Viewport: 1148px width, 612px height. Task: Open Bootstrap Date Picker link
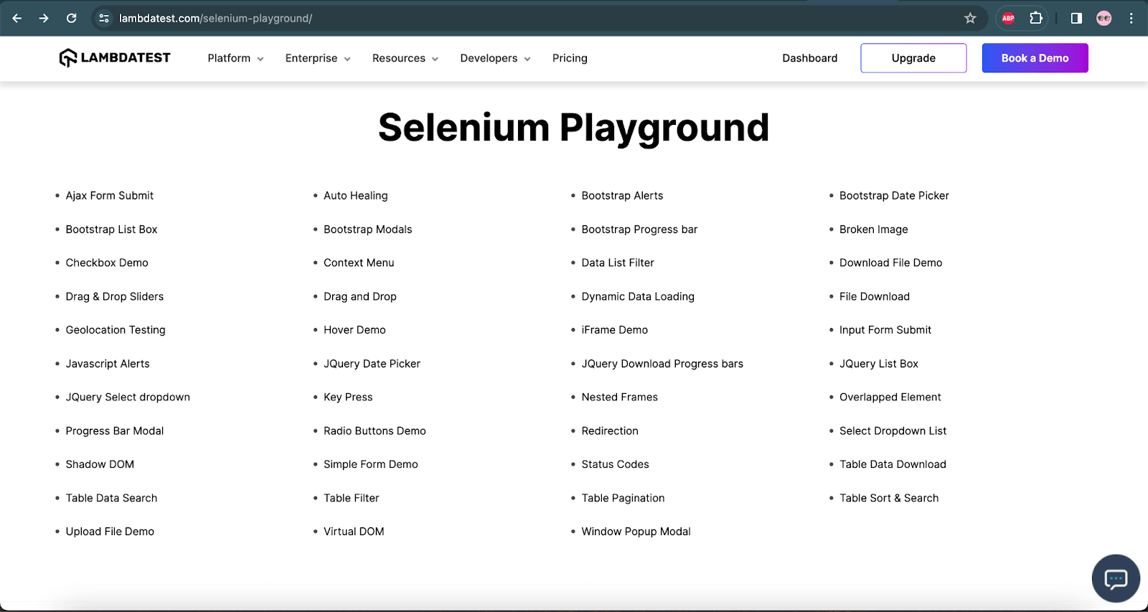(x=894, y=195)
